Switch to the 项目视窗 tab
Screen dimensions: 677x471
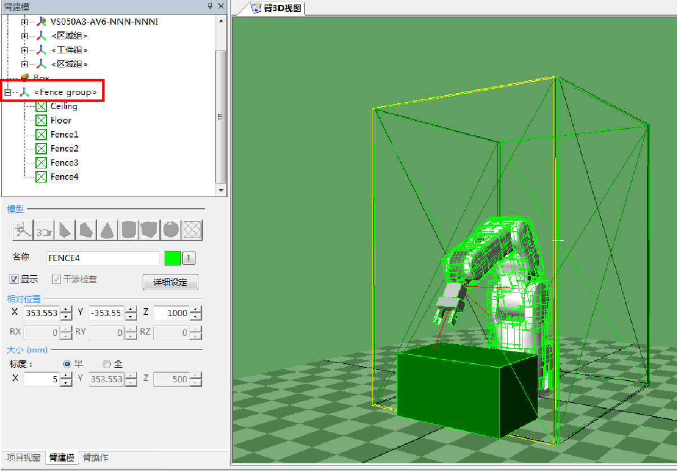(23, 458)
